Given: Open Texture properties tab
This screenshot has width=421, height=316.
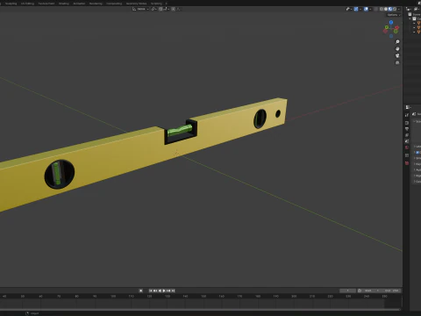Looking at the screenshot, I should pos(407,163).
